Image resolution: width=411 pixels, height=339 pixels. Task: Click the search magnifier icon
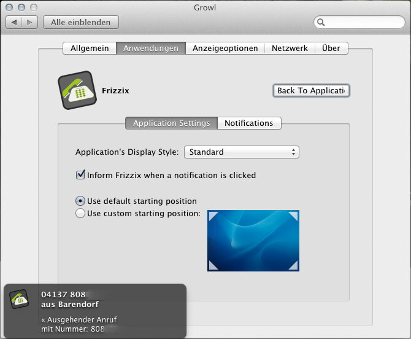[321, 23]
